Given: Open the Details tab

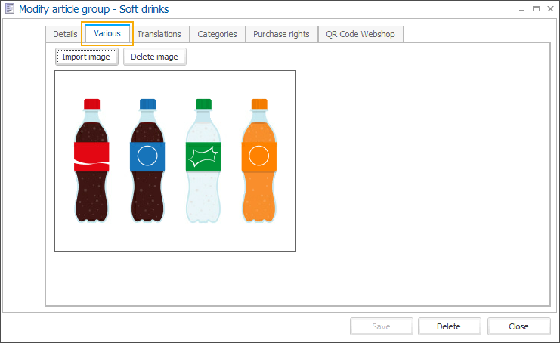Looking at the screenshot, I should (65, 34).
